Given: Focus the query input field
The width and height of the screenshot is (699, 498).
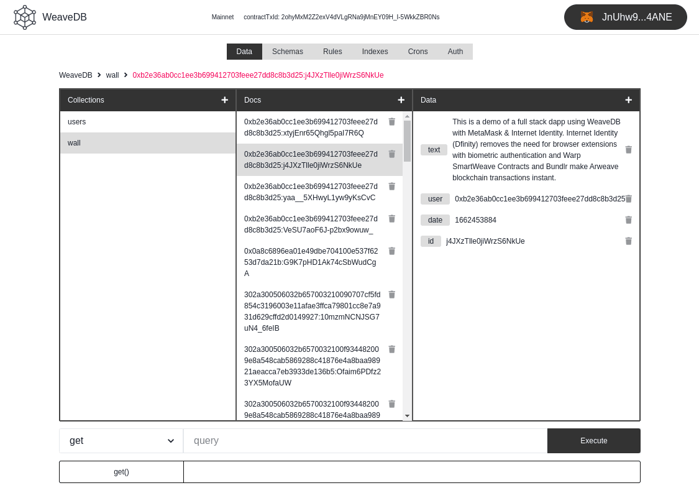Looking at the screenshot, I should tap(365, 441).
